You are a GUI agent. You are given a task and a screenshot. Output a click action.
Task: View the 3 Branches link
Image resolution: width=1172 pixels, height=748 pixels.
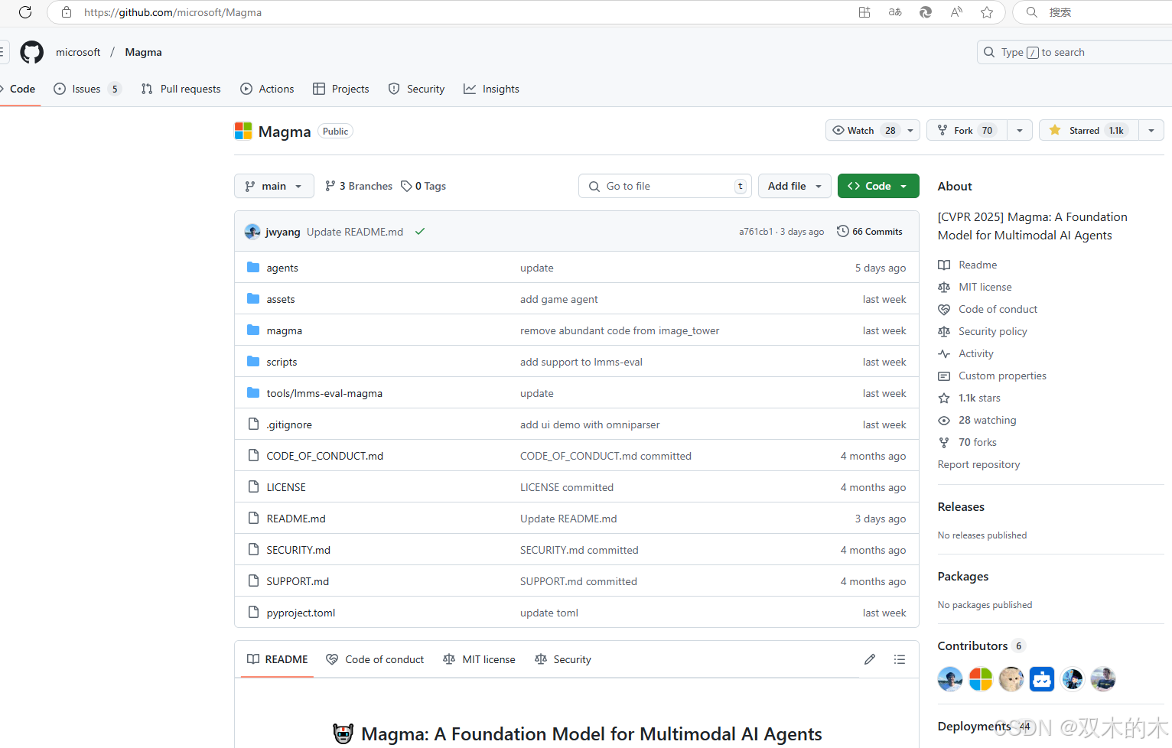pyautogui.click(x=359, y=186)
